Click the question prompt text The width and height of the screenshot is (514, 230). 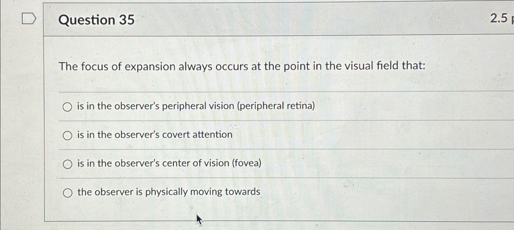tap(242, 67)
